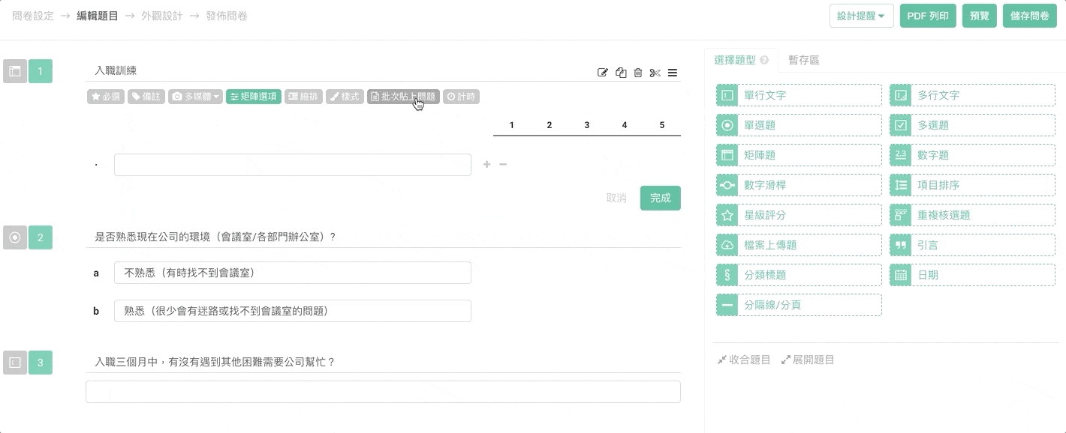The height and width of the screenshot is (433, 1066).
Task: Click the plus icon to add a matrix row
Action: click(x=486, y=164)
